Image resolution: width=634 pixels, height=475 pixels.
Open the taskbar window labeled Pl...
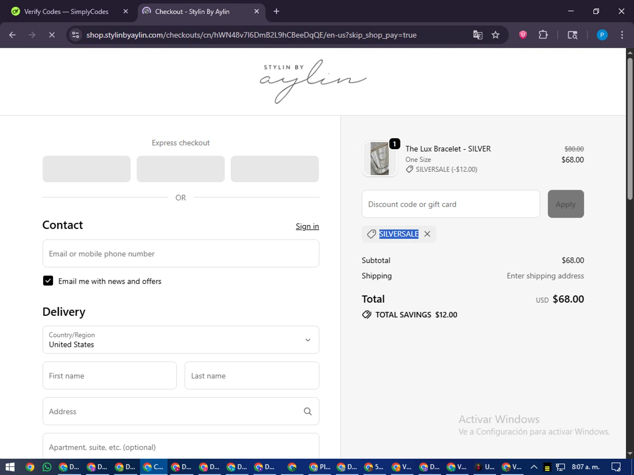click(x=320, y=467)
